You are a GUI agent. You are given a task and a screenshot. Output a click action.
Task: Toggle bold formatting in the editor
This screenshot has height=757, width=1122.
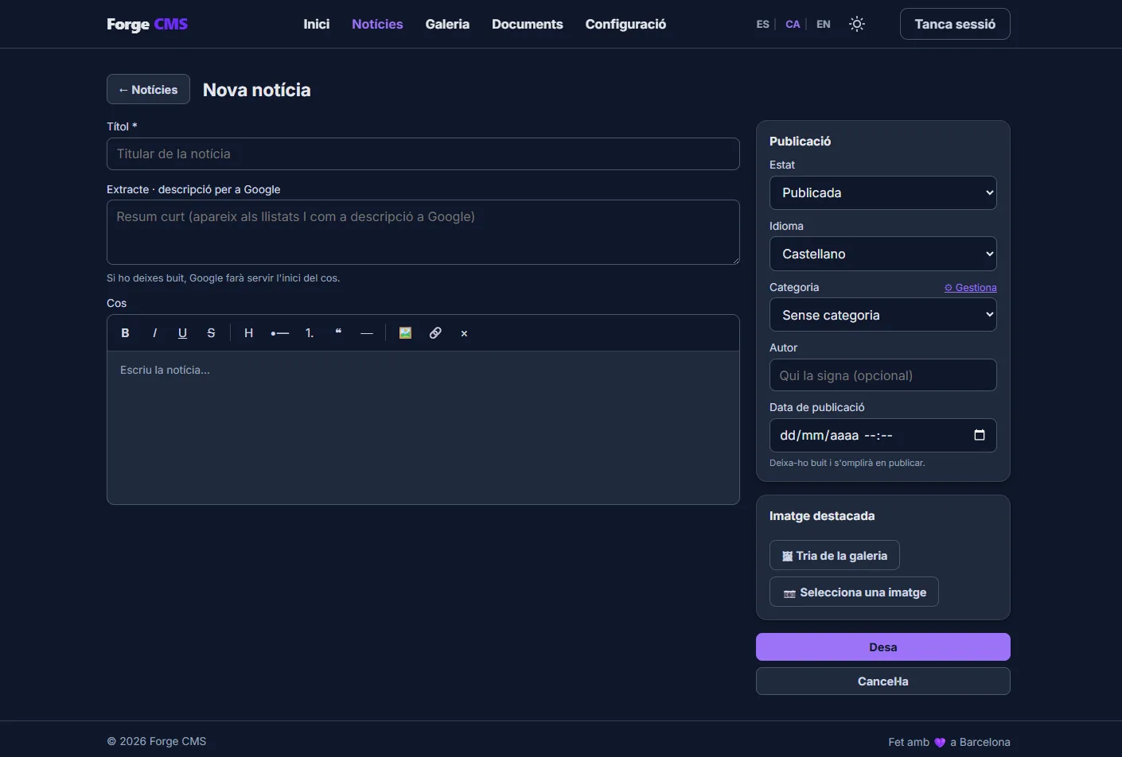pyautogui.click(x=125, y=333)
